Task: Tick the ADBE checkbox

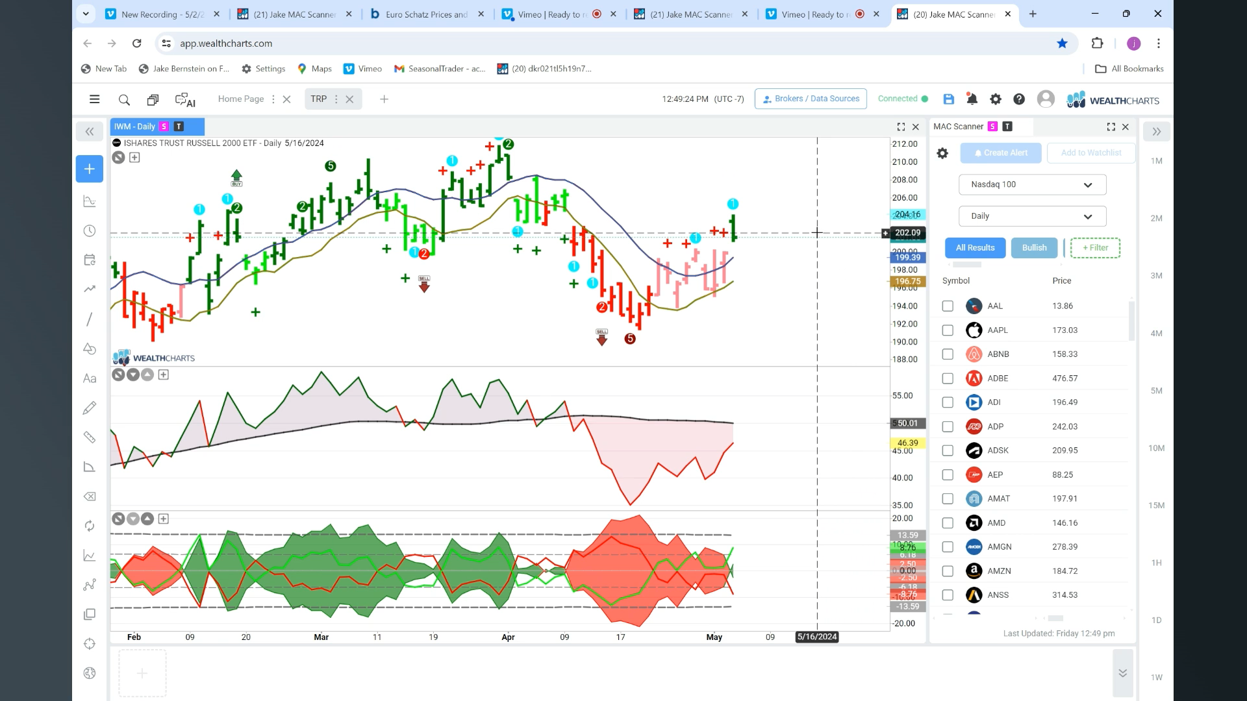Action: (948, 378)
